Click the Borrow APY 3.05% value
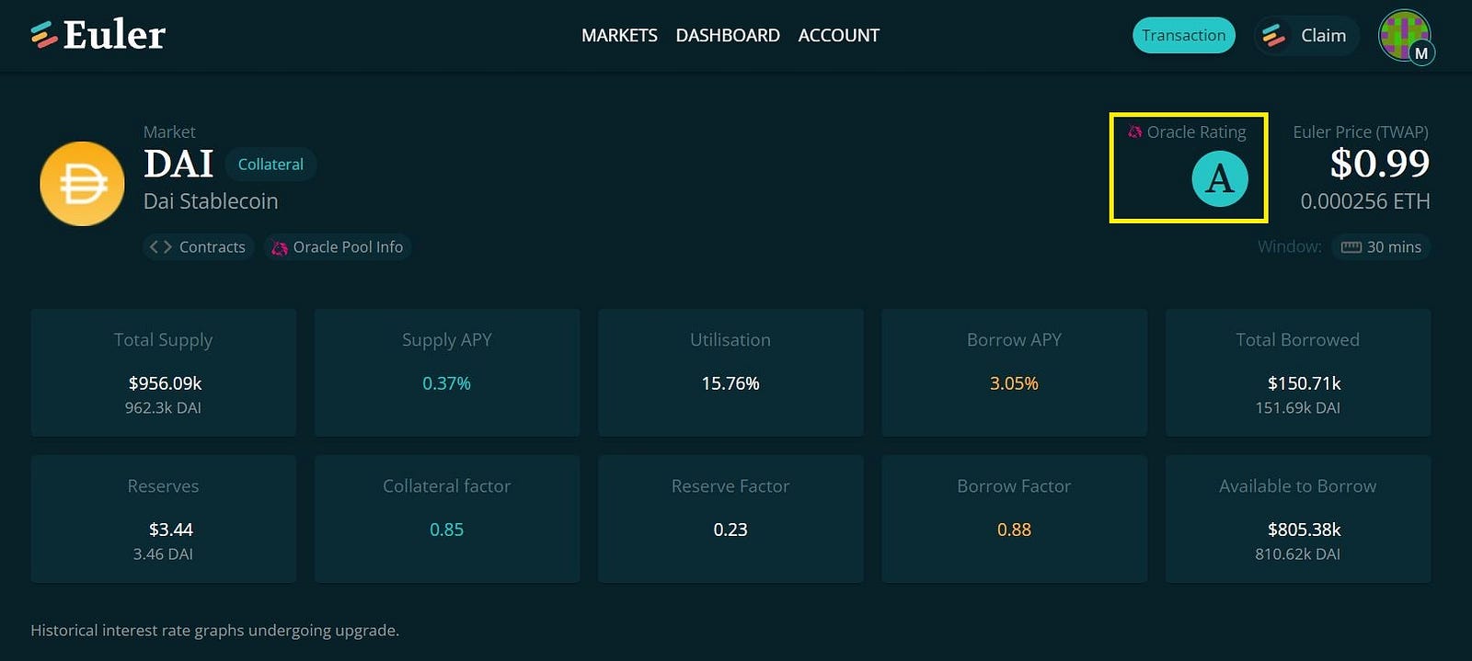 [x=1014, y=383]
